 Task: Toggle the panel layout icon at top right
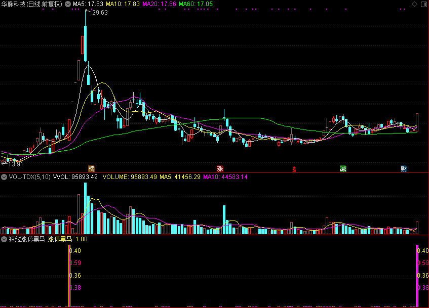click(x=424, y=4)
